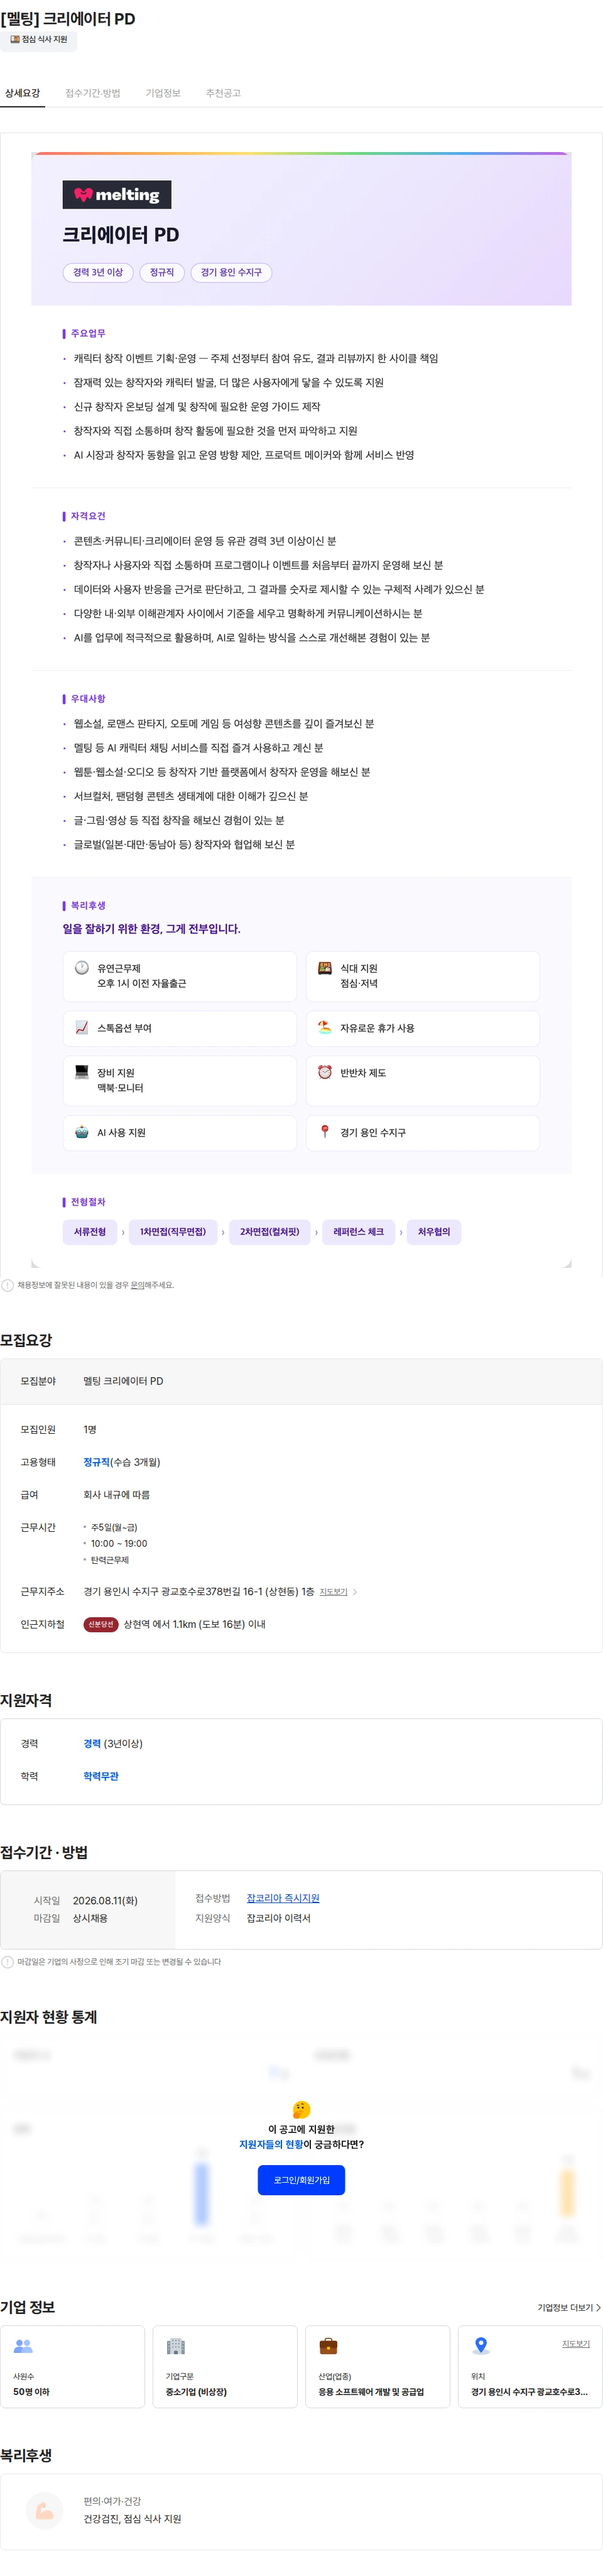603x2576 pixels.
Task: Click the chart icon for 스톡옵션 부여
Action: [82, 1027]
